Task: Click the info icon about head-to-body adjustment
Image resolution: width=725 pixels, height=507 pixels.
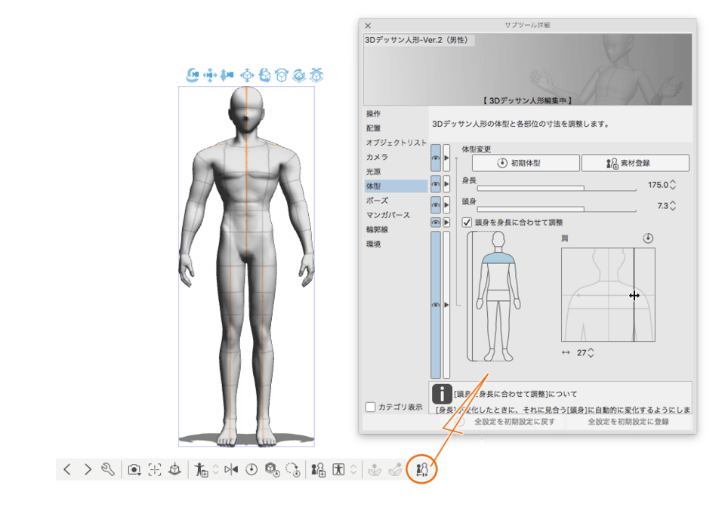Action: (442, 394)
